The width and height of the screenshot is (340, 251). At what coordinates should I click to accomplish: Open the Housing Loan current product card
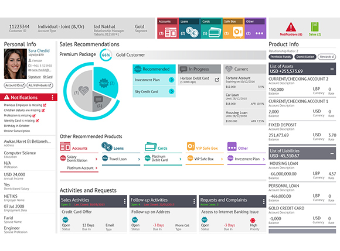click(x=245, y=116)
